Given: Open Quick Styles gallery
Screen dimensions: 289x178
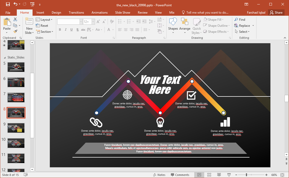Looking at the screenshot, I should click(197, 26).
